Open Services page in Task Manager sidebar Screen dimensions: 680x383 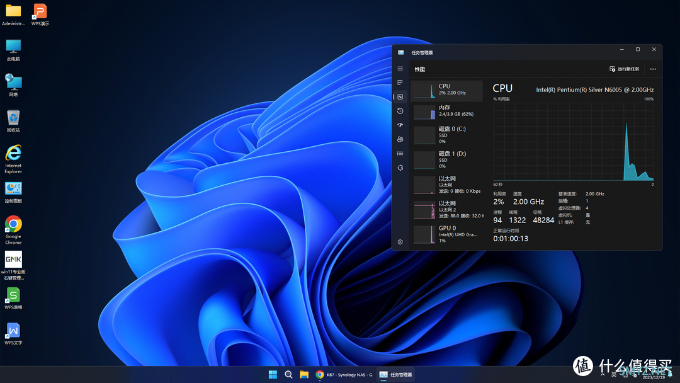[400, 168]
